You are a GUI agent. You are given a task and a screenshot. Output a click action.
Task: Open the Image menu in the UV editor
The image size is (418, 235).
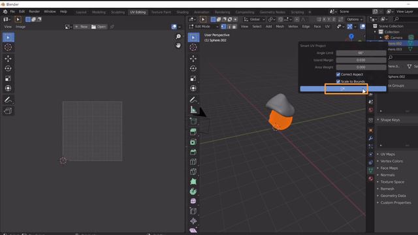(x=20, y=27)
